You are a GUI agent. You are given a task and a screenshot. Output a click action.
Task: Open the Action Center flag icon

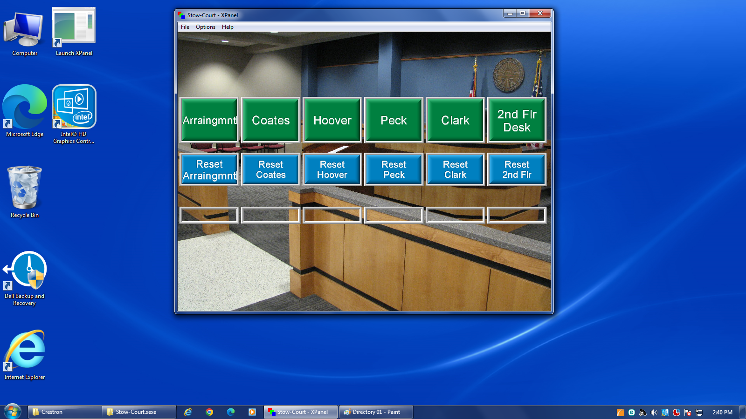(688, 412)
